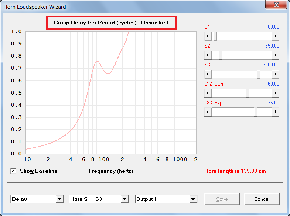Click the group delay curve peak near 90 Hz

(97, 61)
